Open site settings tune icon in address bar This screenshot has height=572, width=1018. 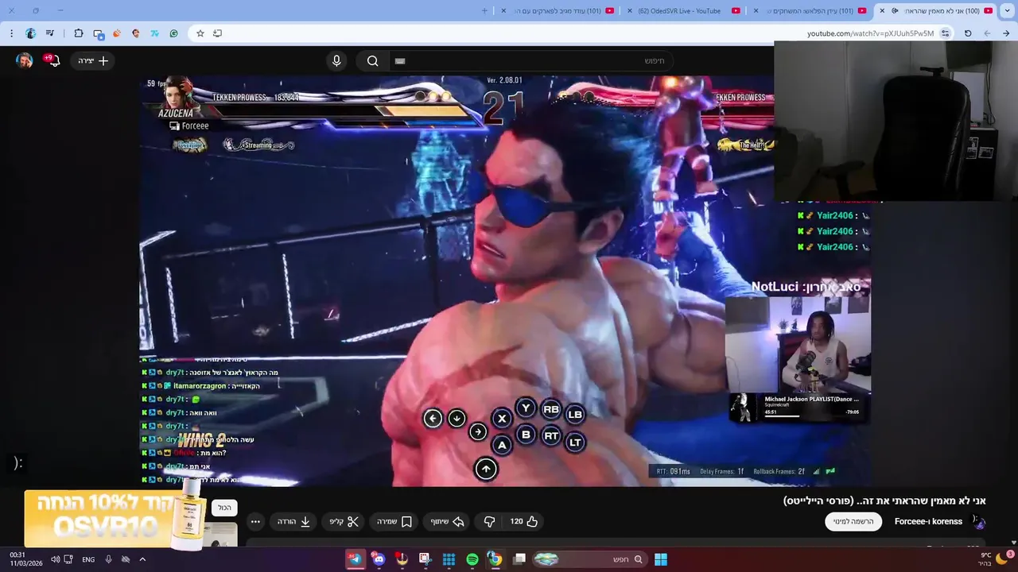pyautogui.click(x=945, y=33)
